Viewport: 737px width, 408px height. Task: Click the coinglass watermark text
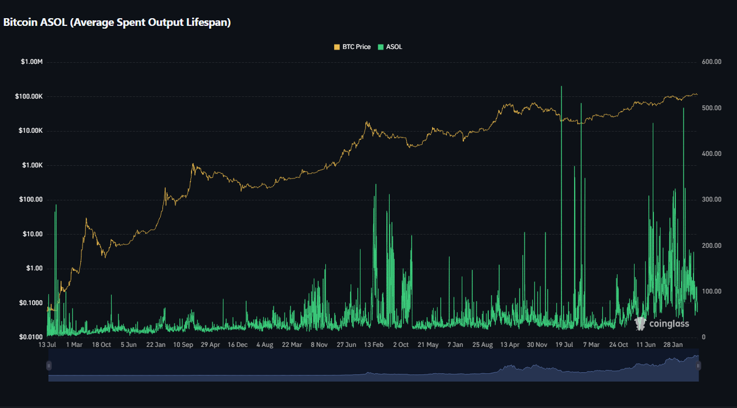(x=669, y=324)
